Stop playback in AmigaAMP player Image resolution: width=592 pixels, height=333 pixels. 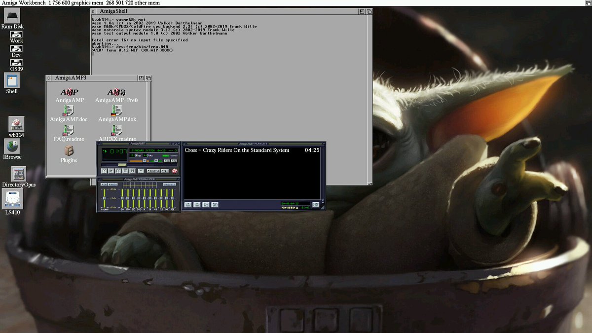tap(125, 171)
